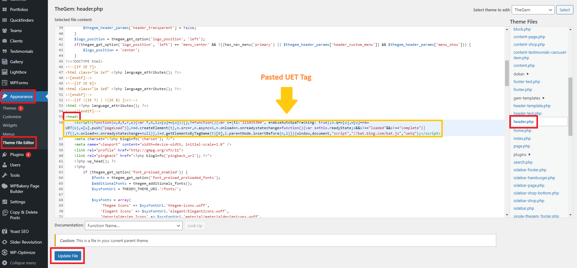The image size is (577, 268).
Task: Open content-testimonials-carousel-item.php file
Action: click(540, 55)
